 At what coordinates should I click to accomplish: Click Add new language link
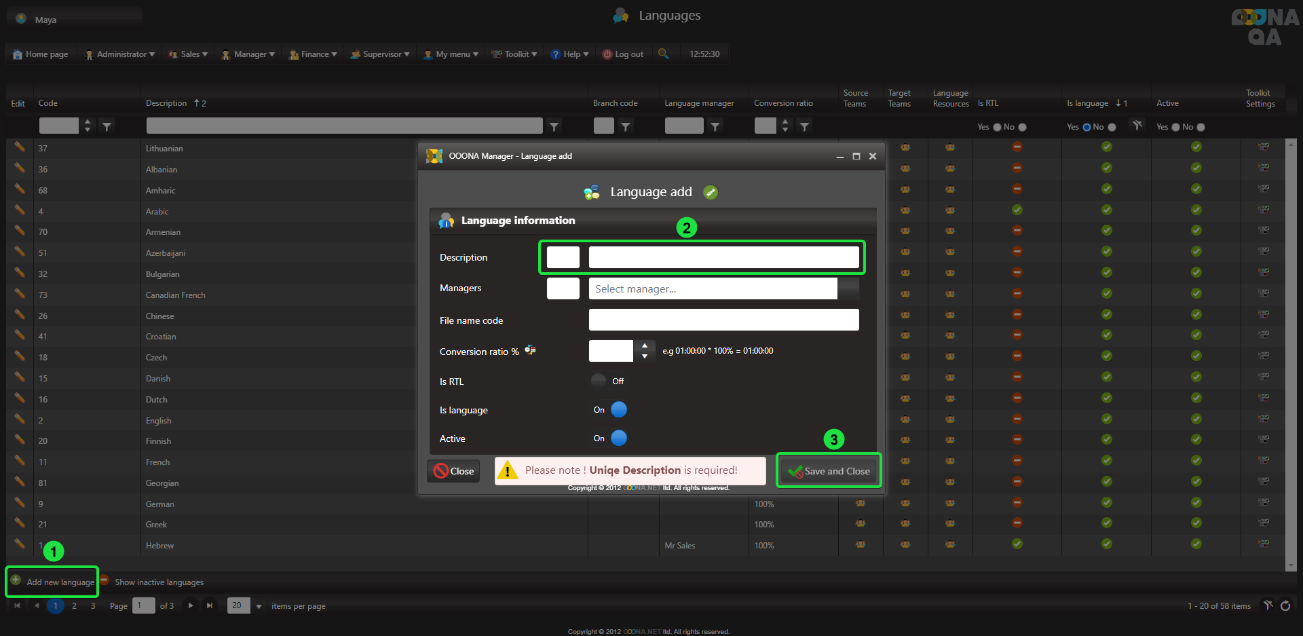[x=60, y=582]
